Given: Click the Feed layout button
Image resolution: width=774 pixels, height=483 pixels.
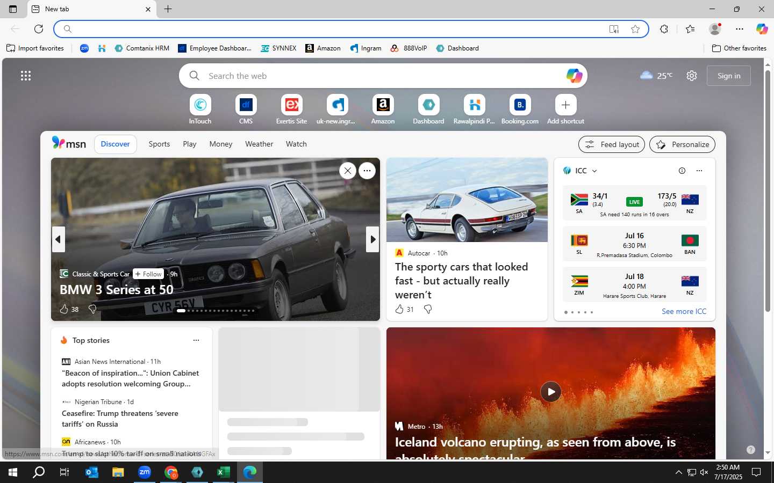Looking at the screenshot, I should 612,144.
